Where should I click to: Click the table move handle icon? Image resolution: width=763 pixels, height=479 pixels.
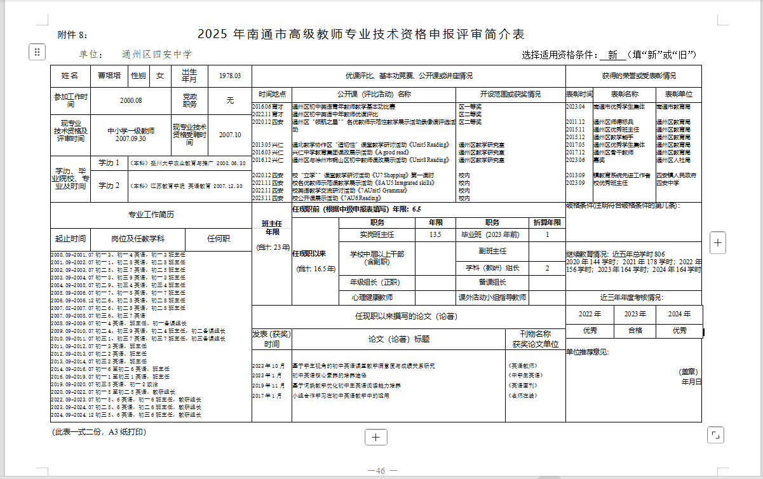37,52
